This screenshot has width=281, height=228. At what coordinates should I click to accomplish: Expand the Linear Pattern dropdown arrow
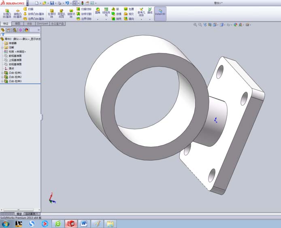point(106,19)
